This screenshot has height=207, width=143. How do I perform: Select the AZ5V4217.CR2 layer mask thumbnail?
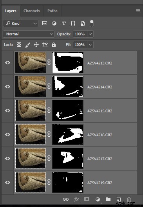[68, 158]
